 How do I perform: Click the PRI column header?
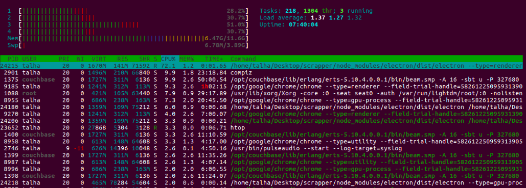(64, 59)
